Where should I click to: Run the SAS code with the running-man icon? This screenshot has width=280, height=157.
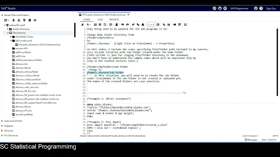[82, 24]
